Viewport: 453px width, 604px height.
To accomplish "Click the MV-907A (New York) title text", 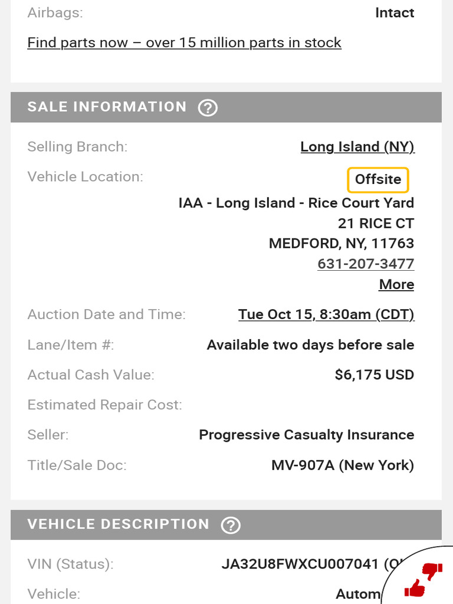I will click(342, 465).
